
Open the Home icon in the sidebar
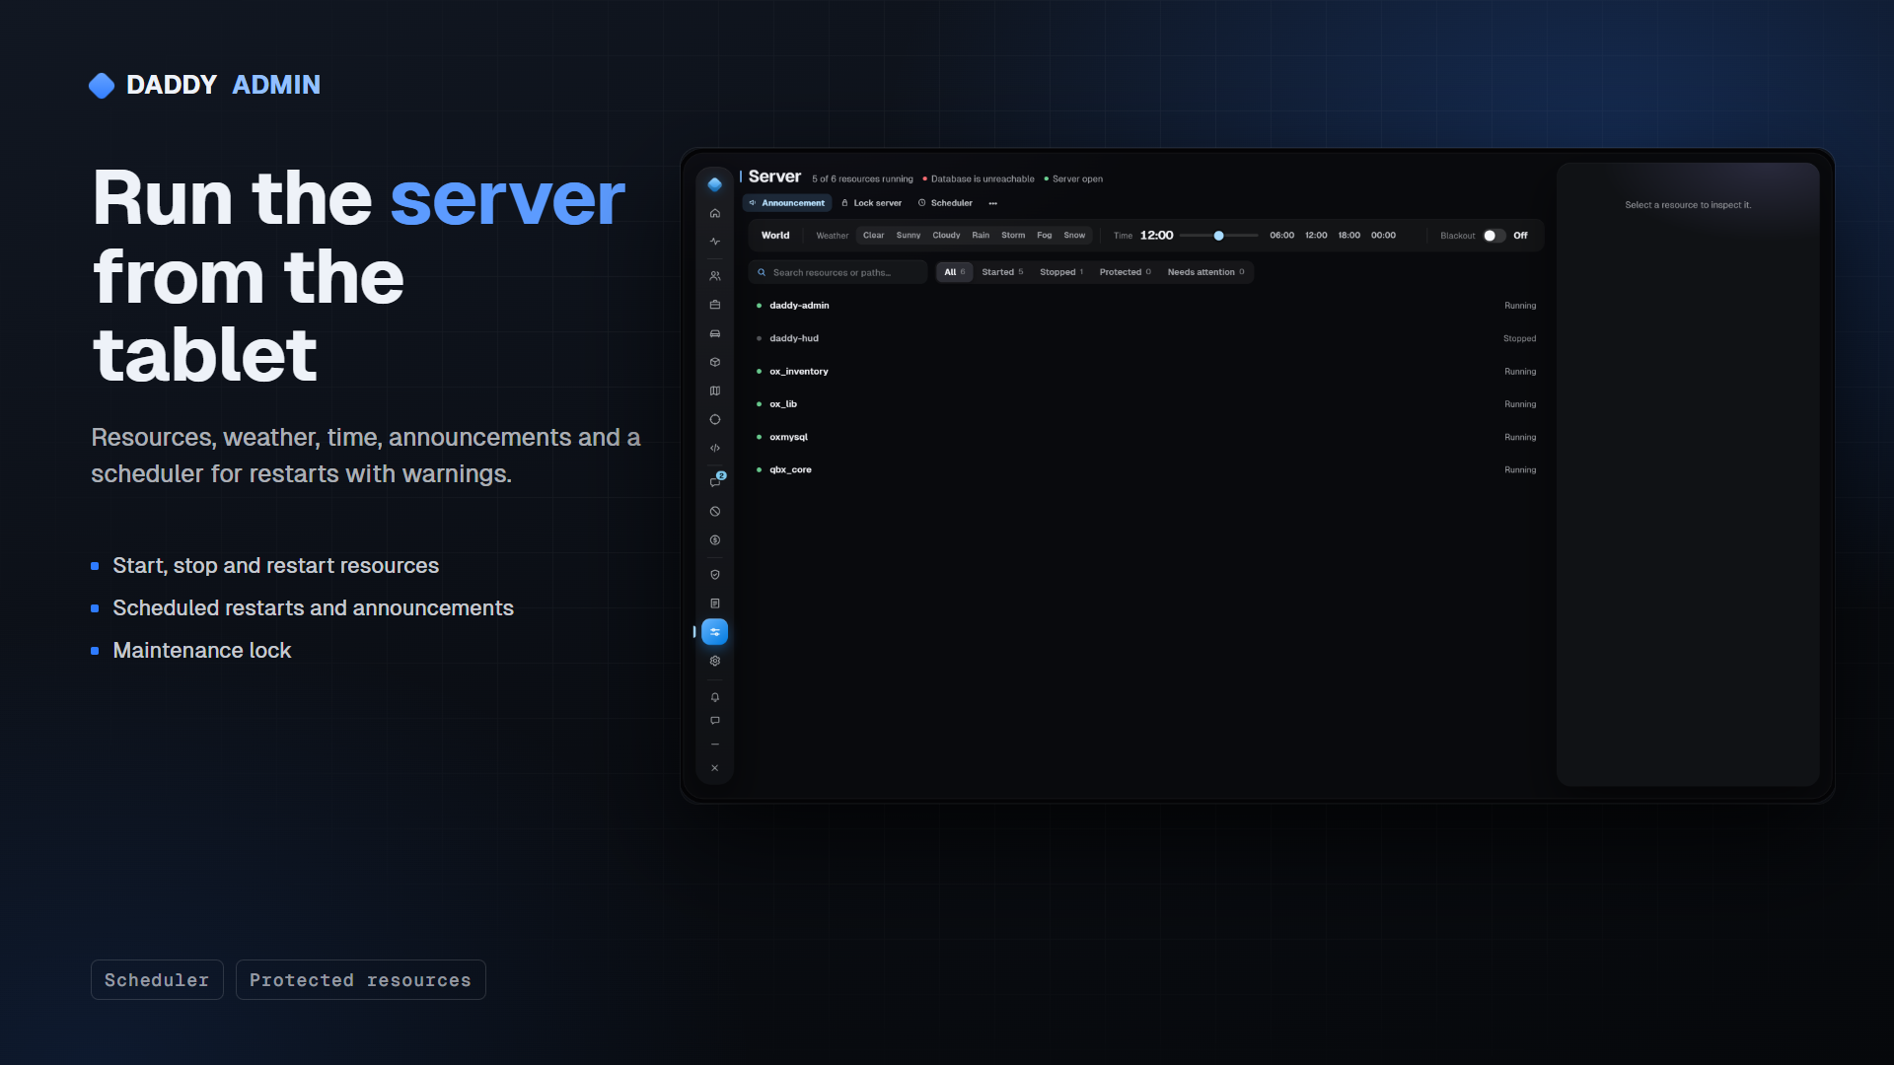click(x=715, y=213)
